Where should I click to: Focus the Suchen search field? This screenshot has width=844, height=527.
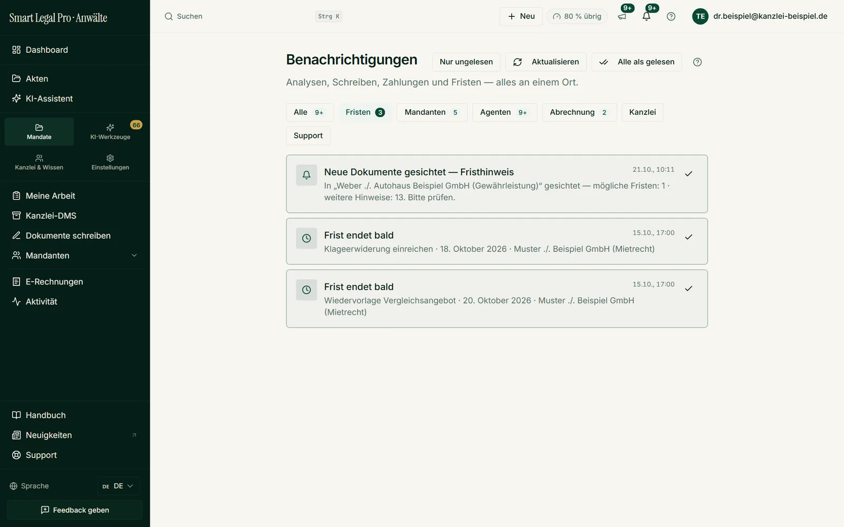coord(253,16)
